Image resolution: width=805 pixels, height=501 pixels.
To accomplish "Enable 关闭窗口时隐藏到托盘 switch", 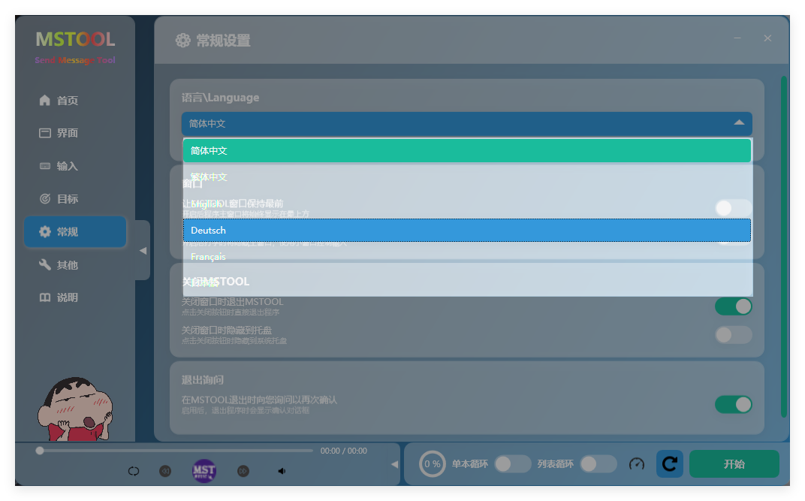I will coord(733,335).
